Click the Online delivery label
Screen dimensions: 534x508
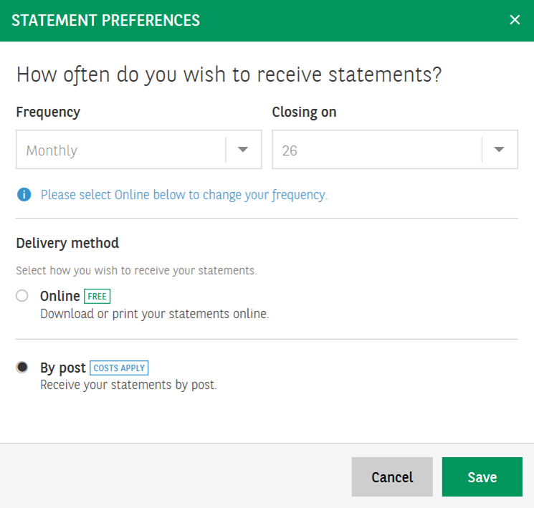(60, 297)
